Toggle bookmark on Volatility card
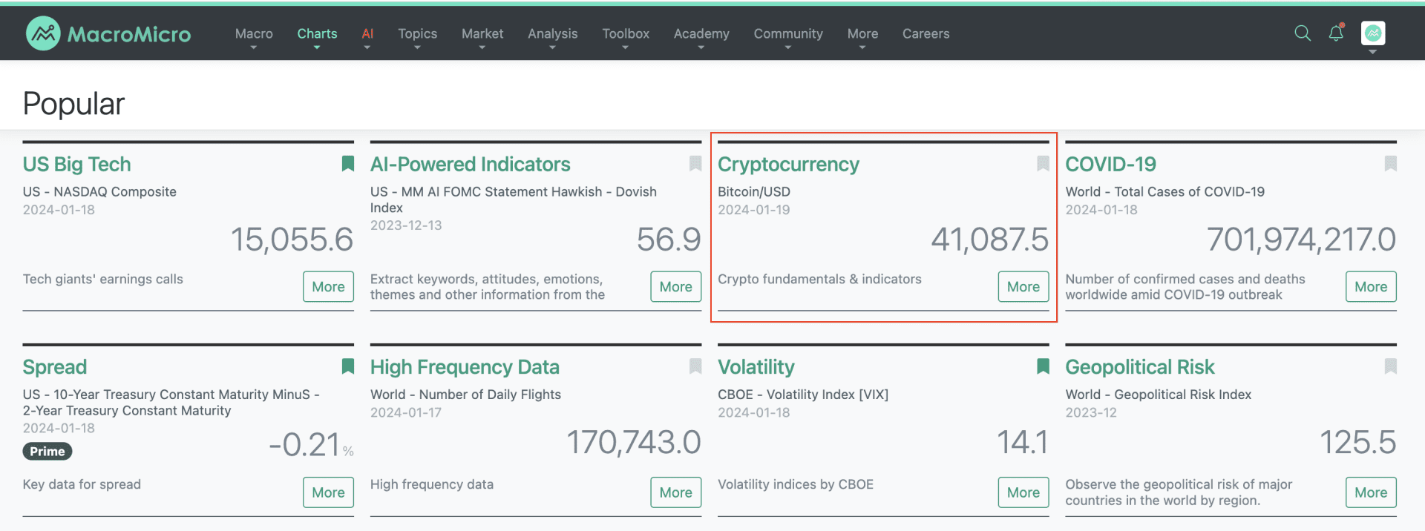Viewport: 1425px width, 531px height. click(x=1043, y=366)
